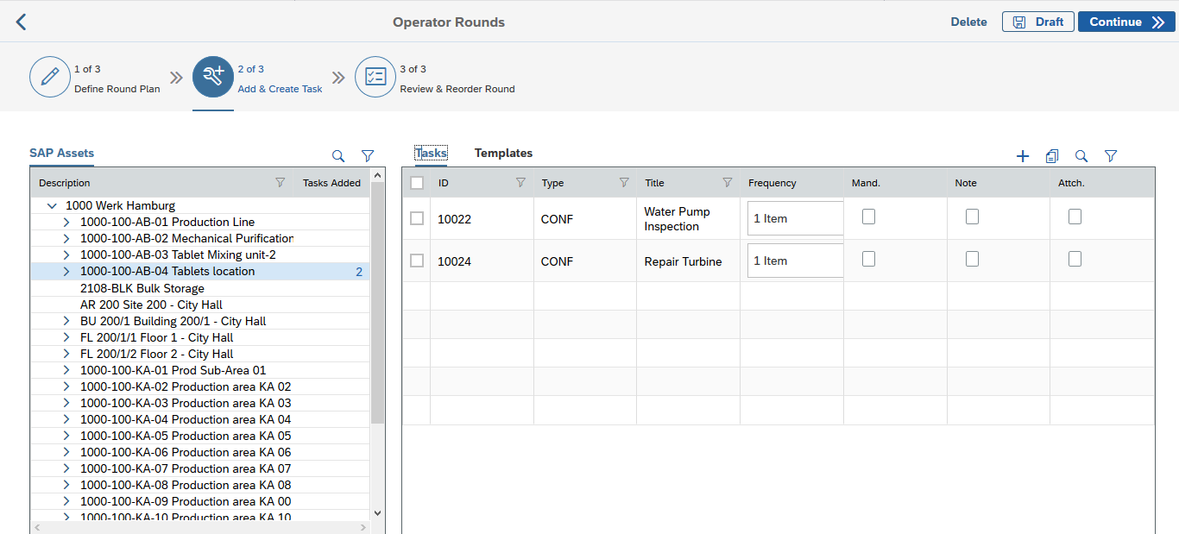Expand 1000-100-AB-04 Tablets location
This screenshot has width=1179, height=534.
coord(66,272)
